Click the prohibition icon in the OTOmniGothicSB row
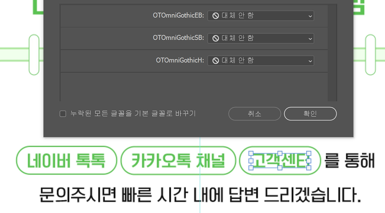The width and height of the screenshot is (385, 213). [215, 38]
